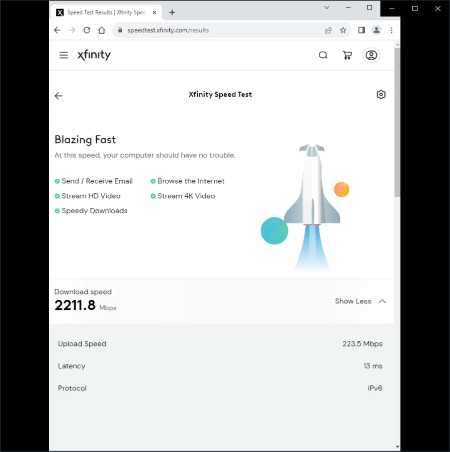Click the scrollbar down arrow

[x=397, y=447]
